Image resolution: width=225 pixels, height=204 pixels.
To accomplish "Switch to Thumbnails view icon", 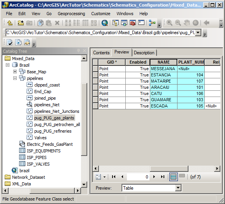I will point(94,23).
